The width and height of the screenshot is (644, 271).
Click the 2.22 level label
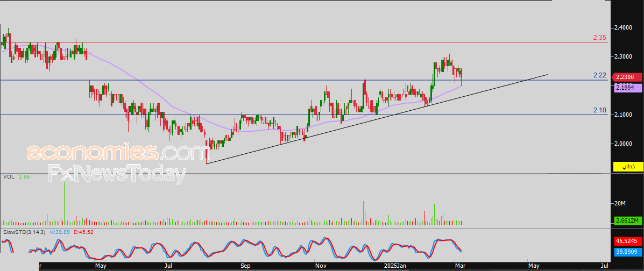click(600, 75)
